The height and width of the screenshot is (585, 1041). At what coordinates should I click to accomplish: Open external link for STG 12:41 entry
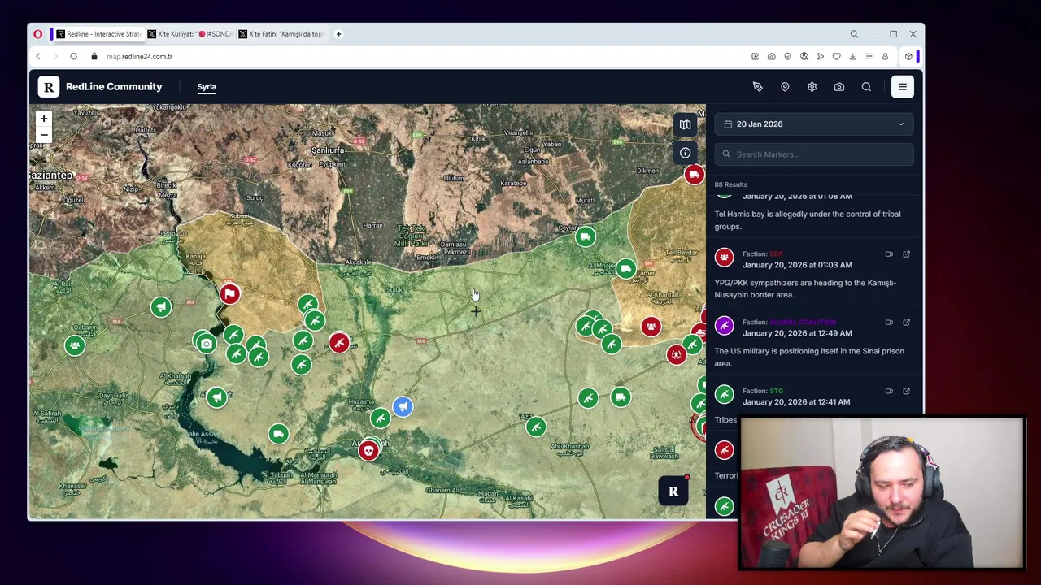906,392
